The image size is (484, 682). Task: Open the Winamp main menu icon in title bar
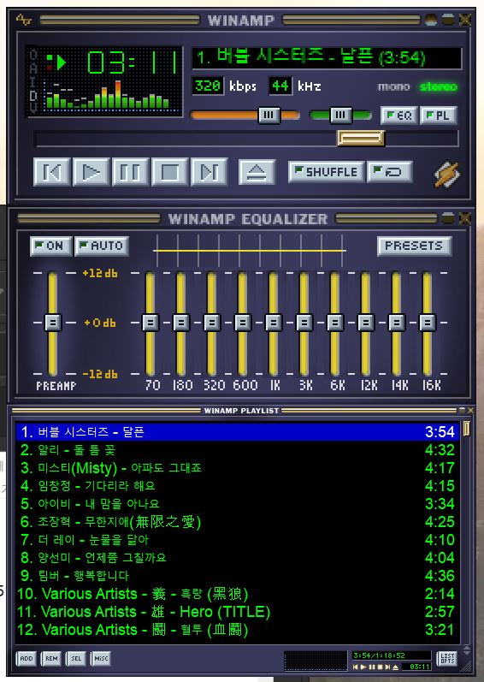click(x=23, y=20)
